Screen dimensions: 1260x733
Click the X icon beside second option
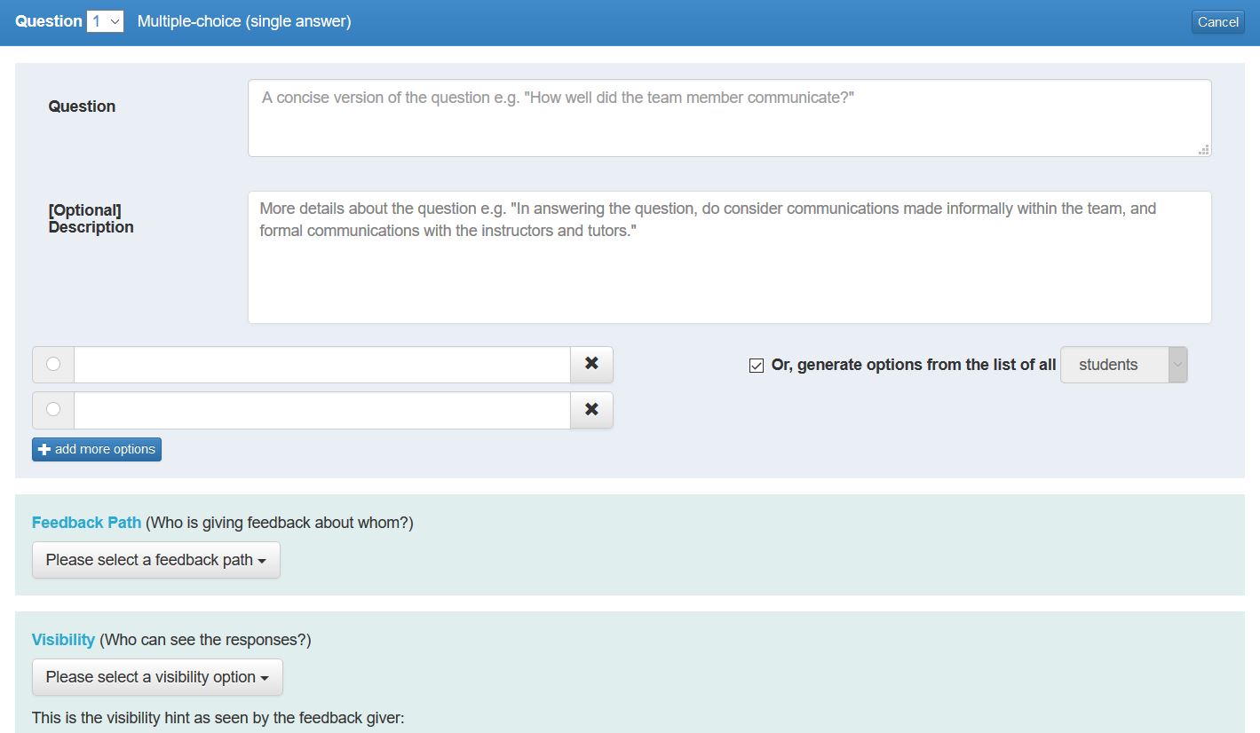pos(590,409)
